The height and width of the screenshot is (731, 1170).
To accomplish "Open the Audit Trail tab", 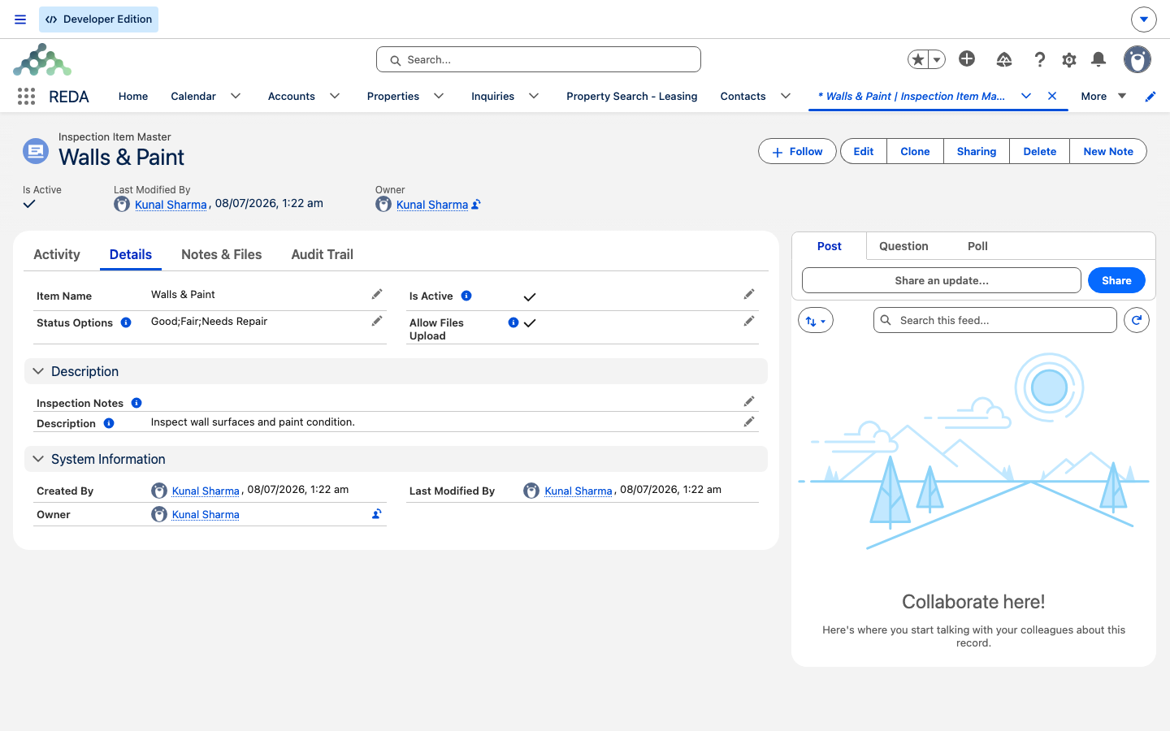I will click(323, 254).
